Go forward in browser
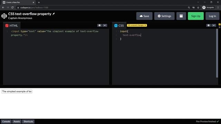Viewport: 221px width, 124px height. point(8,8)
